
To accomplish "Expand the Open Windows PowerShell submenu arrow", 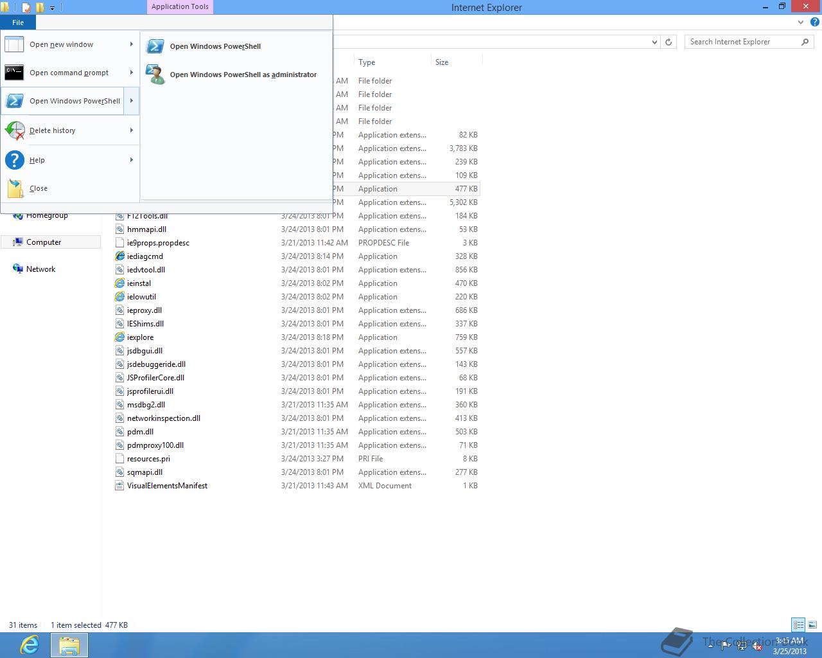I will [131, 101].
